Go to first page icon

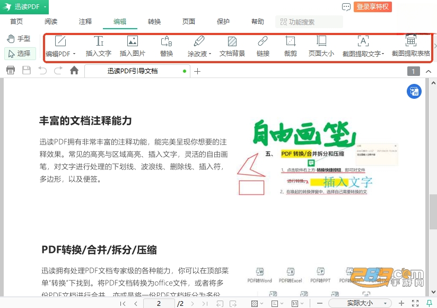click(x=123, y=304)
